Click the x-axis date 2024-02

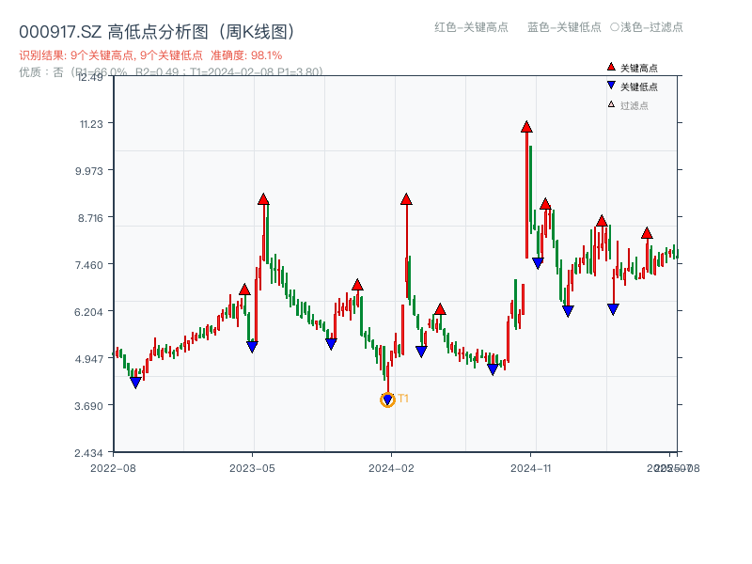tap(391, 468)
